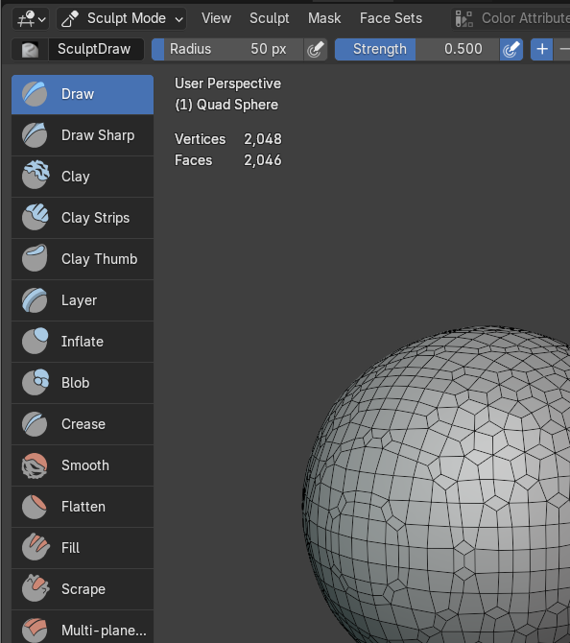The image size is (570, 643).
Task: Set brush direction to Add (plus)
Action: [542, 50]
